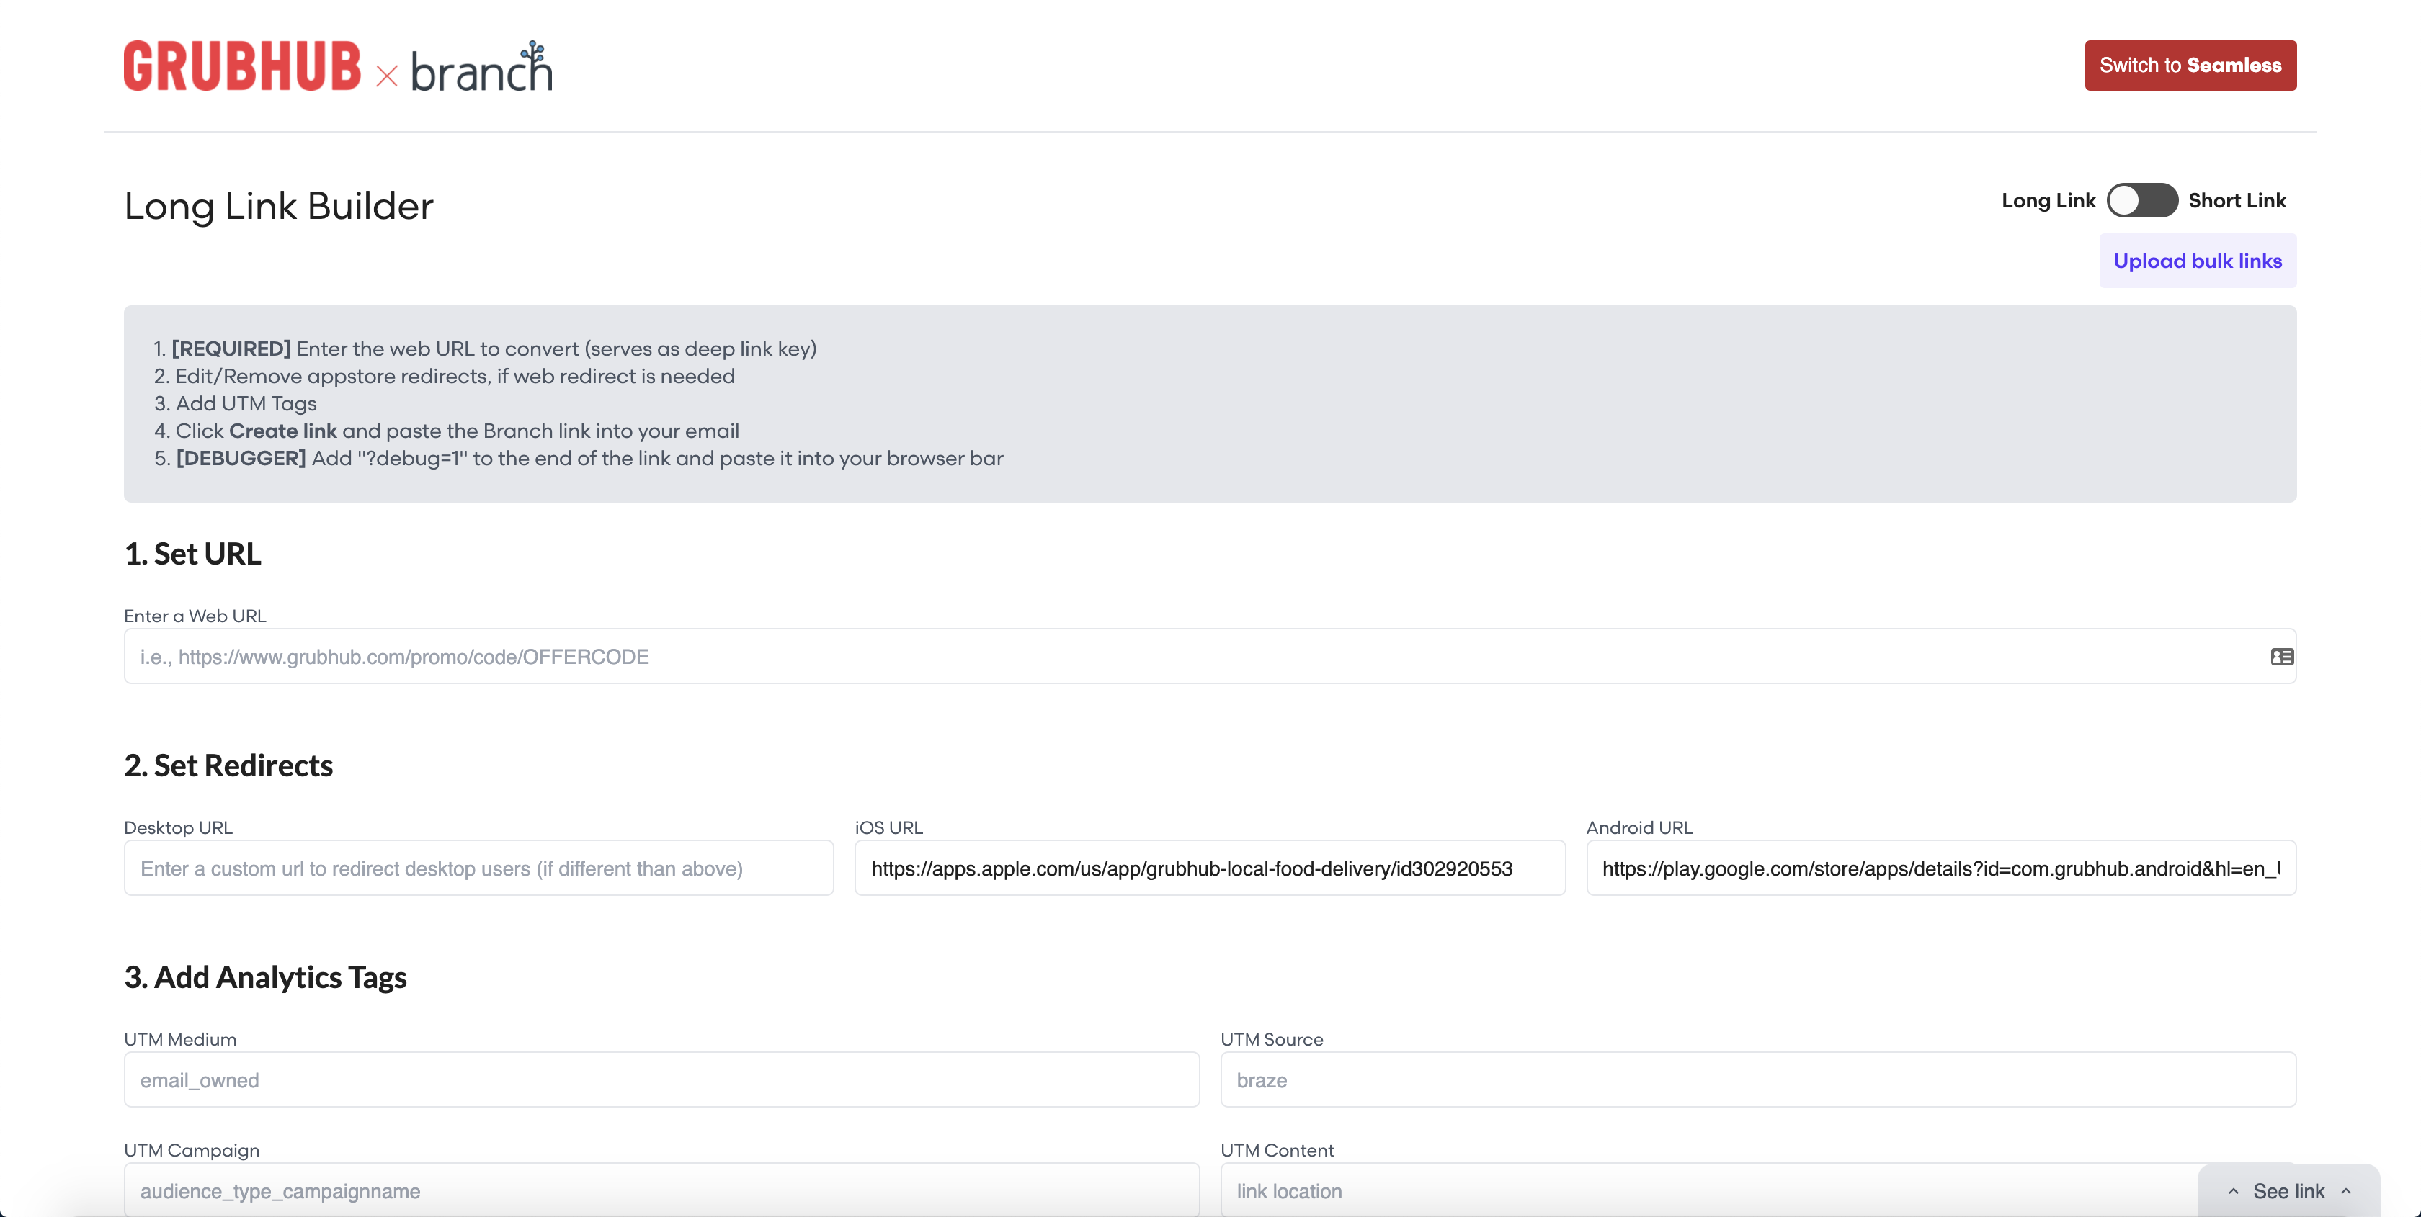Click the Add UTM Tags instruction
The width and height of the screenshot is (2421, 1217).
click(235, 404)
